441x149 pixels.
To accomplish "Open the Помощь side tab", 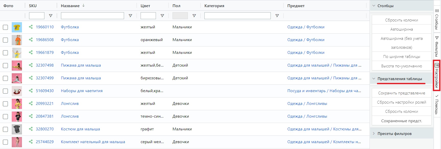I will 437,104.
